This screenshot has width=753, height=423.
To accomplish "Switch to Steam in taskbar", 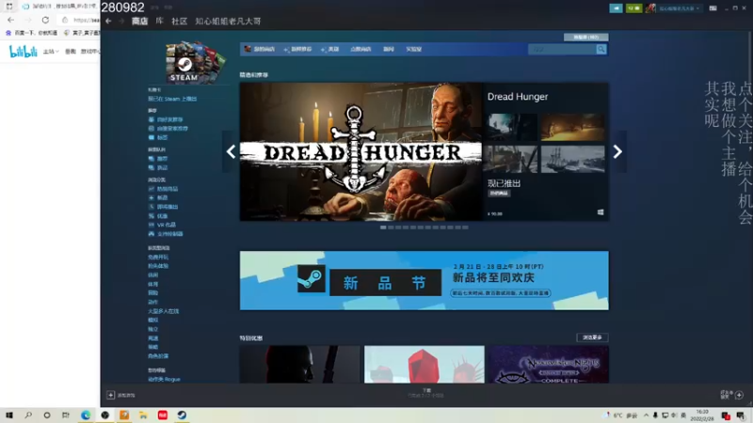I will pos(182,415).
